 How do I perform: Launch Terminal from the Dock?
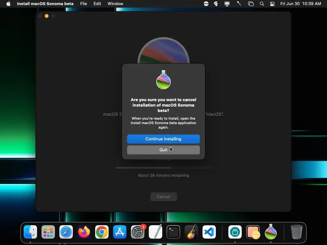point(173,232)
